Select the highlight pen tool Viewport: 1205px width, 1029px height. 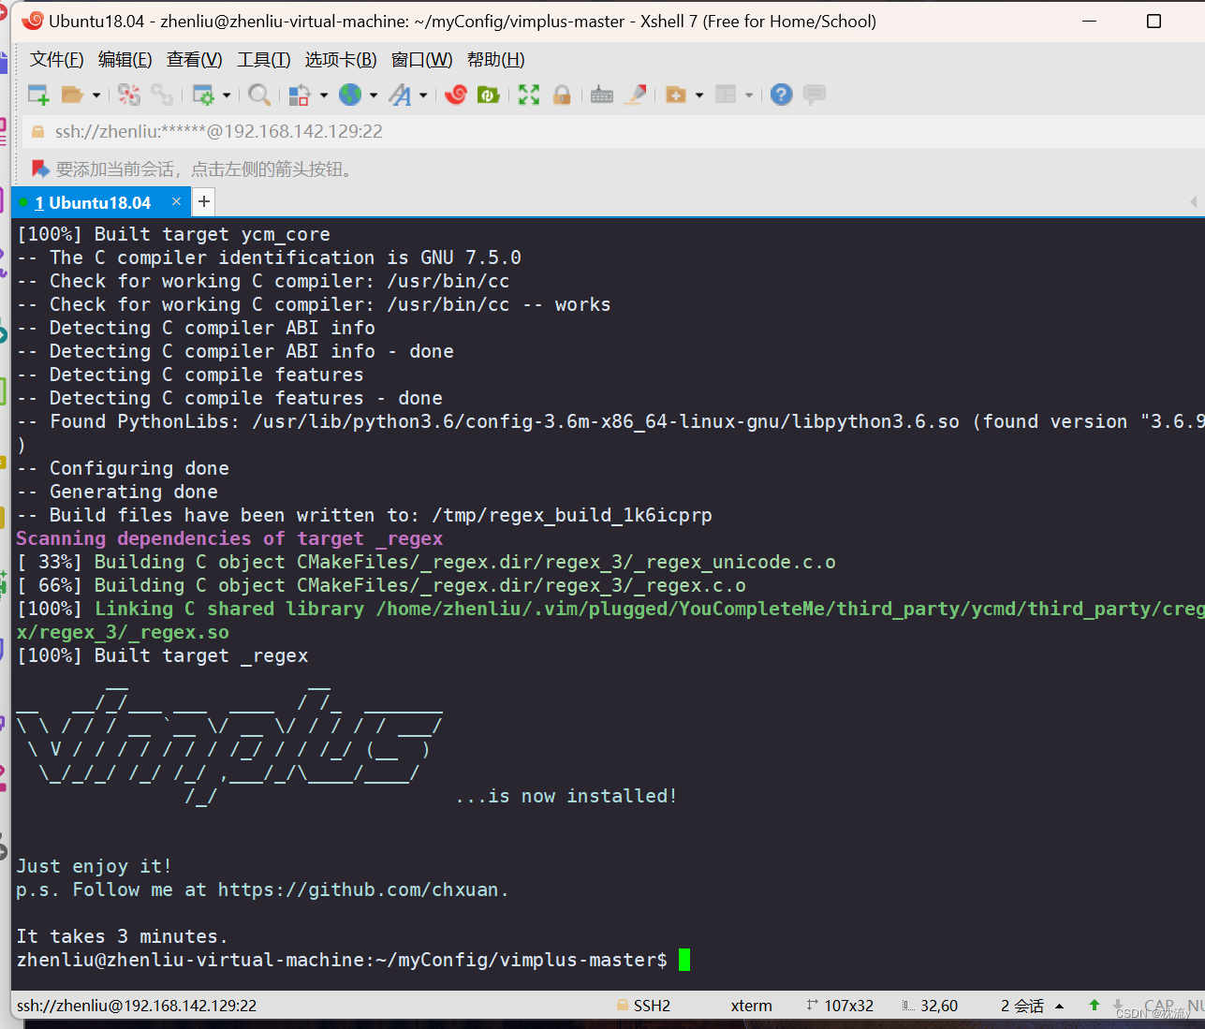636,94
